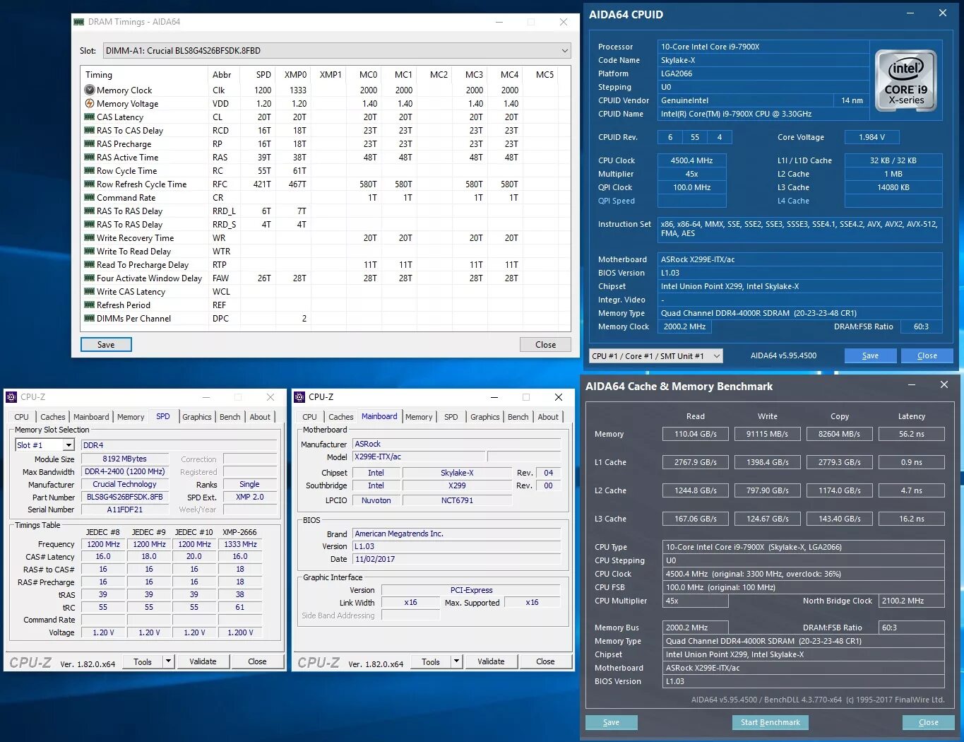Click the Row Cycle Time row icon
This screenshot has width=964, height=742.
(90, 171)
